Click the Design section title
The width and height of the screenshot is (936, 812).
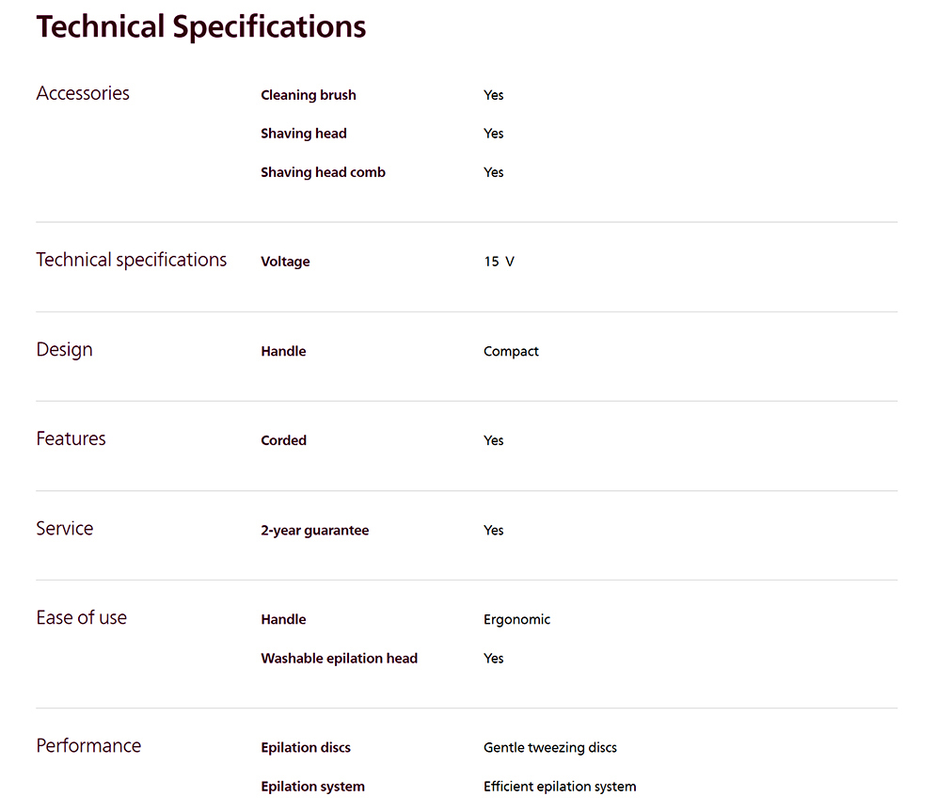pos(65,349)
